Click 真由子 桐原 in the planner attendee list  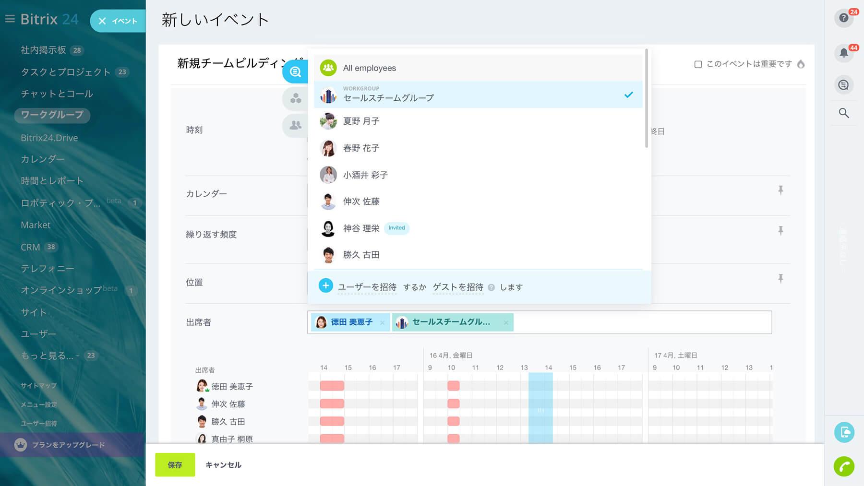(x=232, y=439)
